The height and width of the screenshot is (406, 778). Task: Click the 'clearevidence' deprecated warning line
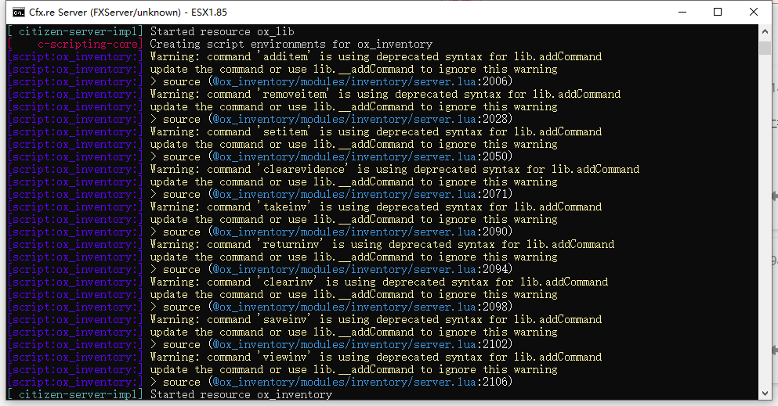pyautogui.click(x=395, y=169)
